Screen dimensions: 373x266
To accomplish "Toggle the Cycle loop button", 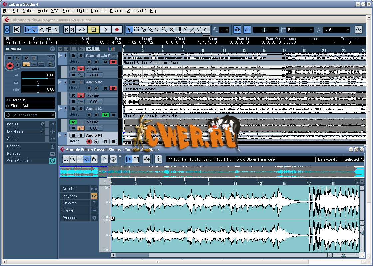I will point(82,30).
